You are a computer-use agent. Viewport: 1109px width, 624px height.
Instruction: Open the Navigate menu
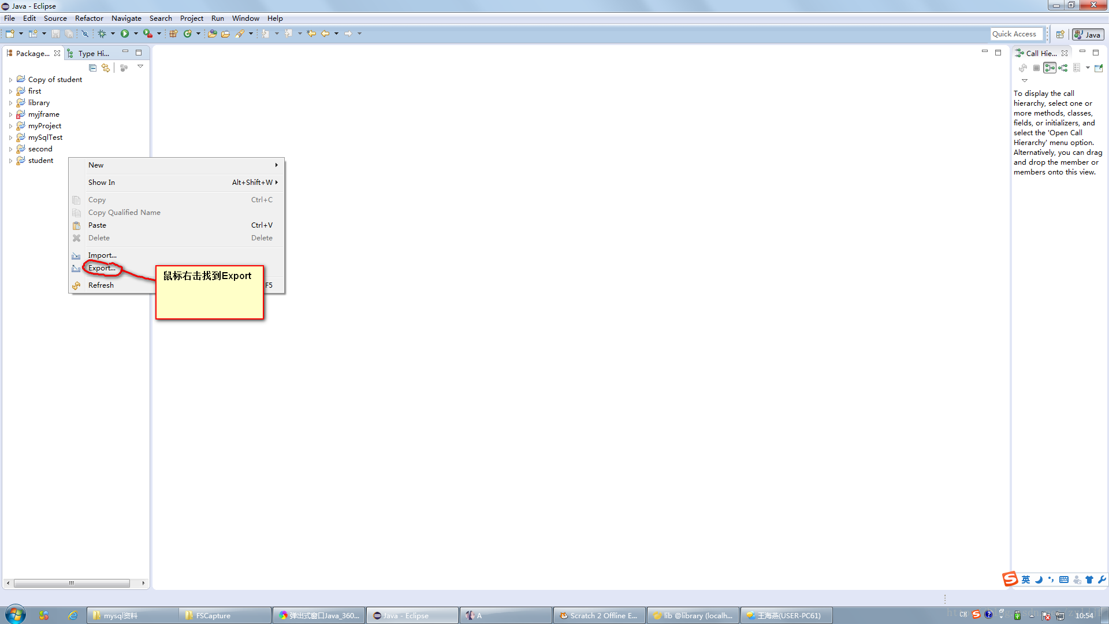(x=126, y=18)
